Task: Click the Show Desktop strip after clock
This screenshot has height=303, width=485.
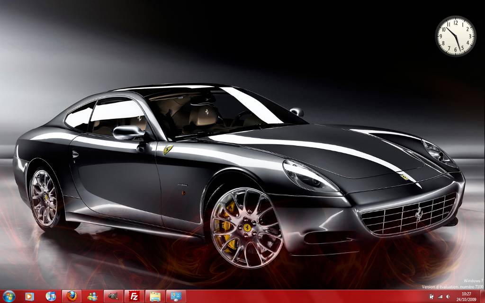Action: (483, 296)
